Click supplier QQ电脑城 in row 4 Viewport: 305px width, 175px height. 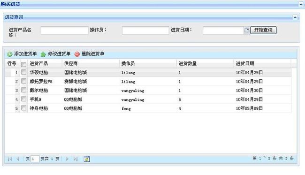click(73, 99)
